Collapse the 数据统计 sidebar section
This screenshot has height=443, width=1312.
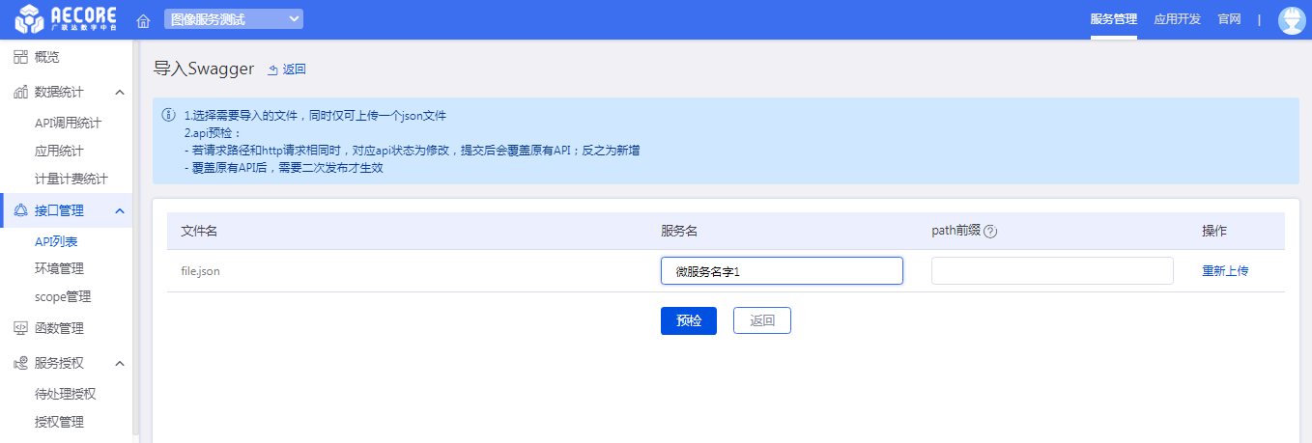(x=120, y=93)
